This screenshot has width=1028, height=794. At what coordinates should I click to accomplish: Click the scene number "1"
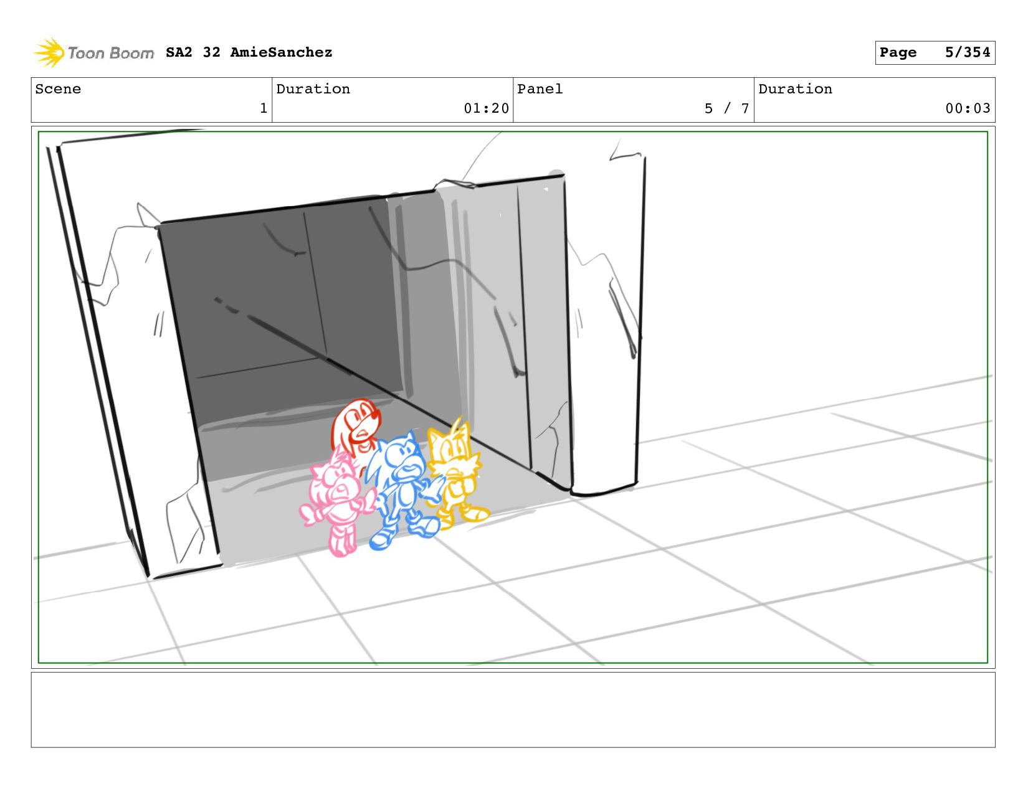[264, 108]
